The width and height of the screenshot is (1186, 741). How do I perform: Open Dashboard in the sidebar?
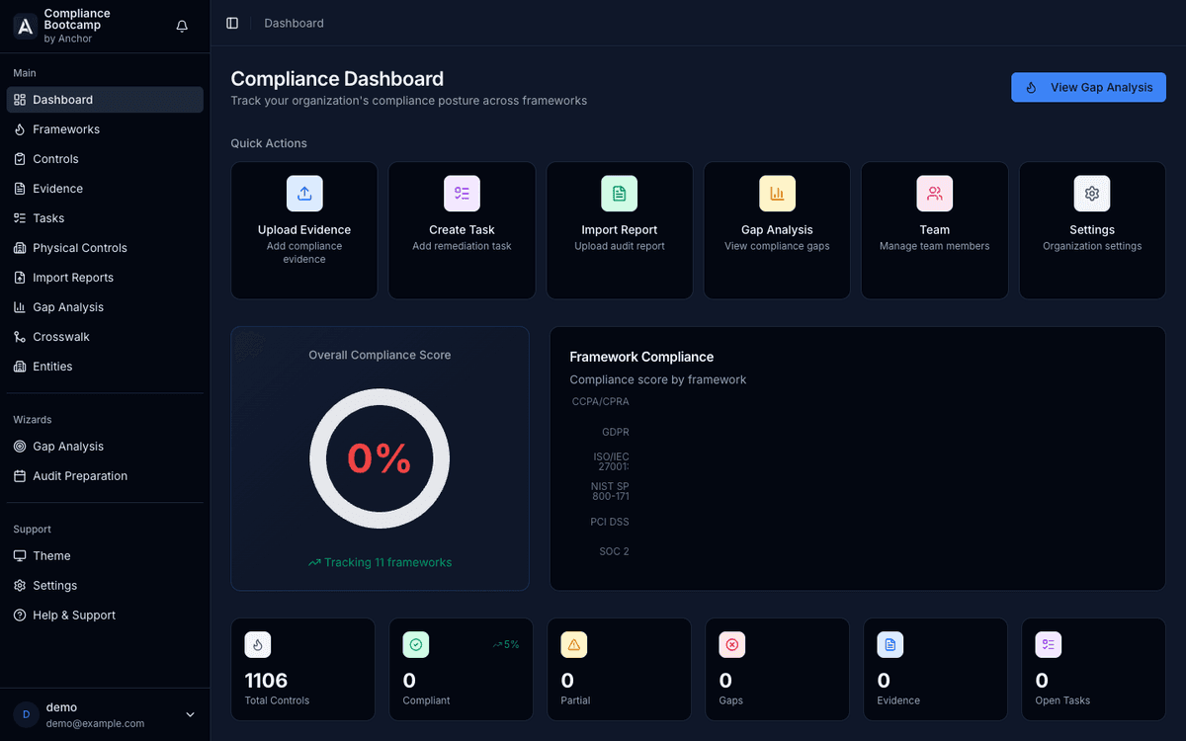[105, 100]
